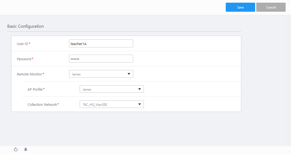Screen dimensions: 291x154
Task: Click the Basic Configuration section heading
Action: tap(25, 26)
